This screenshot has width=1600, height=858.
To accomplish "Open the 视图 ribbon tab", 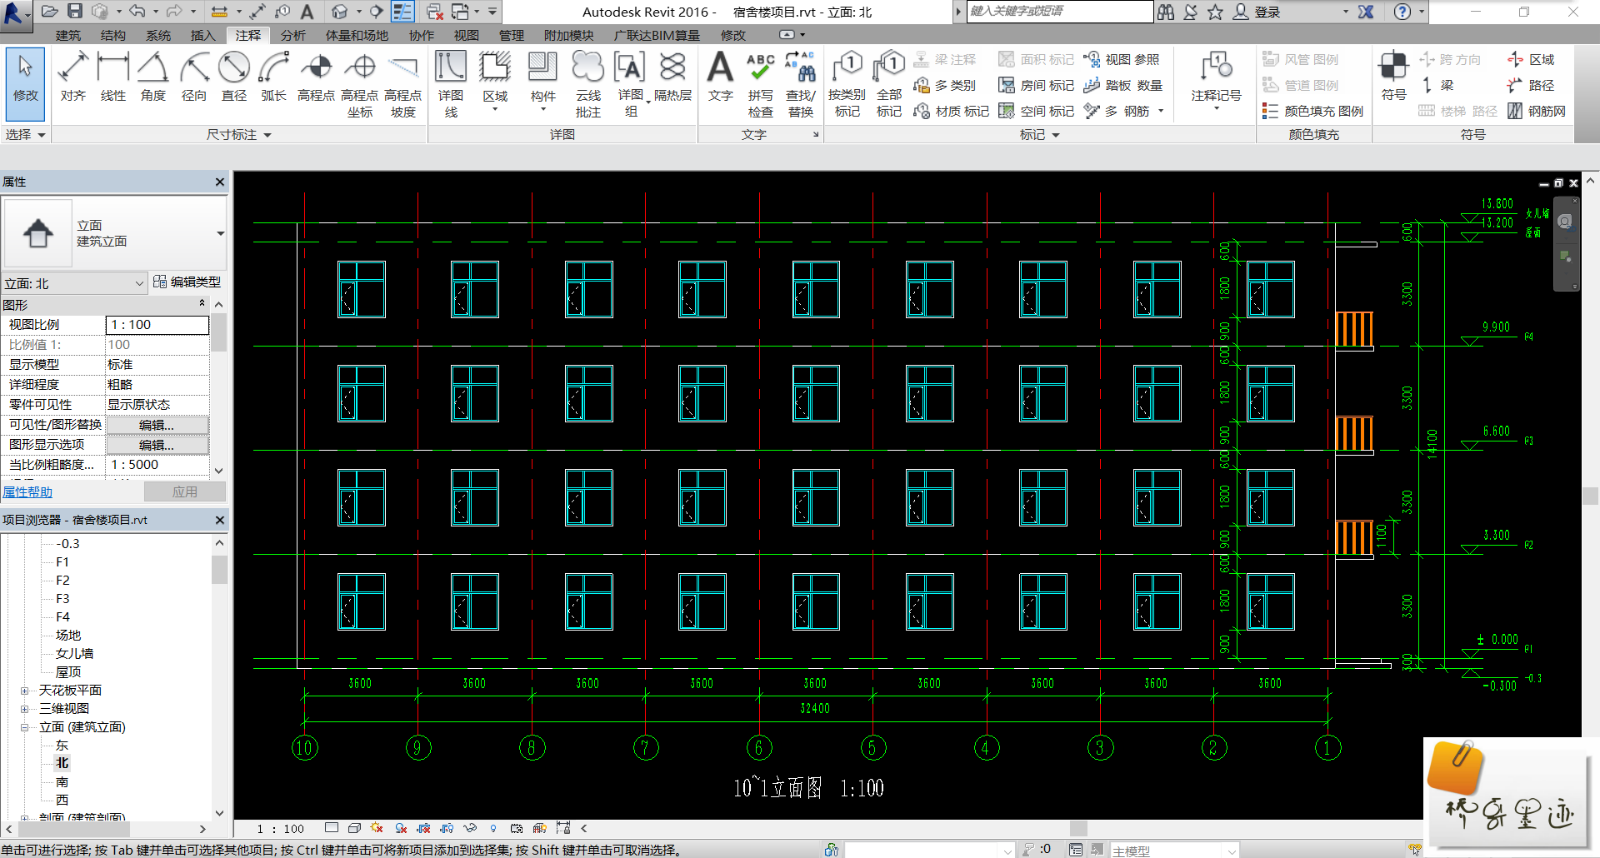I will pyautogui.click(x=466, y=35).
